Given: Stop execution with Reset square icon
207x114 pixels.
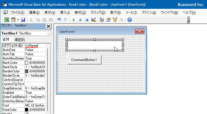Looking at the screenshot, I should pyautogui.click(x=87, y=20).
